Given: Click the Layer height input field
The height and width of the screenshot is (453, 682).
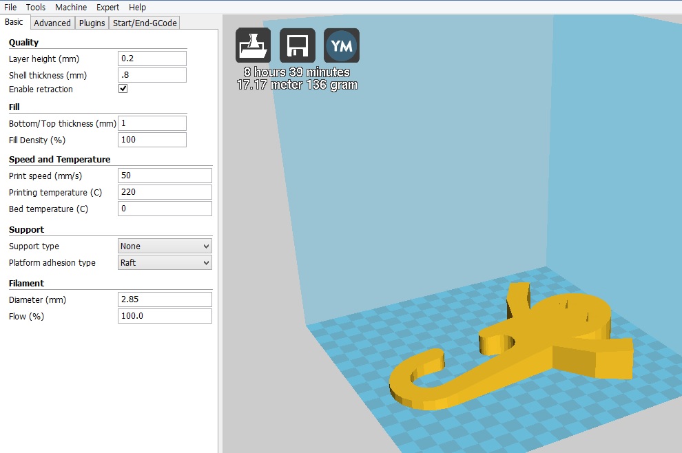Looking at the screenshot, I should point(152,59).
